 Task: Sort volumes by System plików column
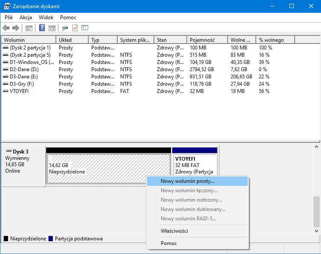click(x=134, y=40)
